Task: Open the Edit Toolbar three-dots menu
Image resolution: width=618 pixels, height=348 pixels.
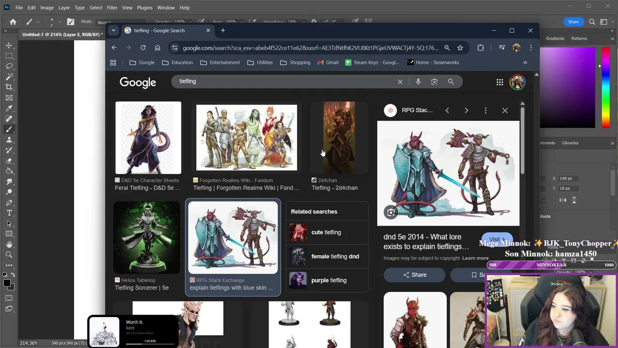Action: click(x=9, y=265)
